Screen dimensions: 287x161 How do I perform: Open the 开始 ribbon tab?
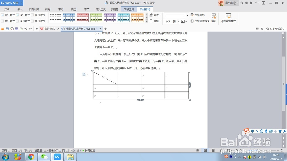click(7, 9)
